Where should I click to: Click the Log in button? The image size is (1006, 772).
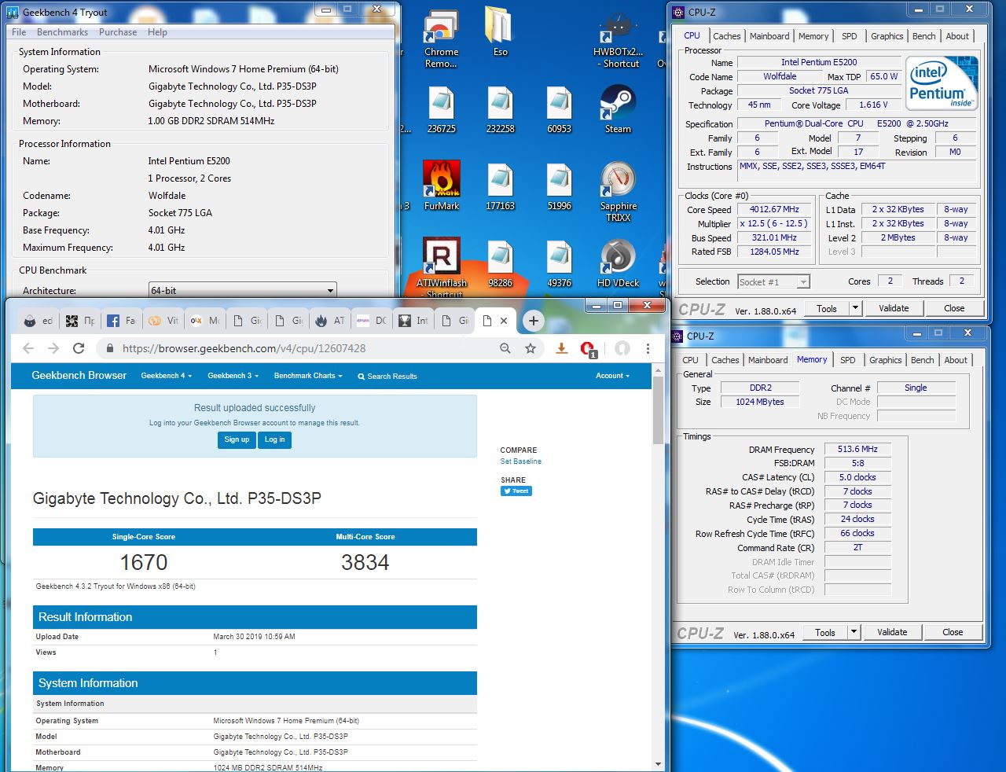pos(275,439)
